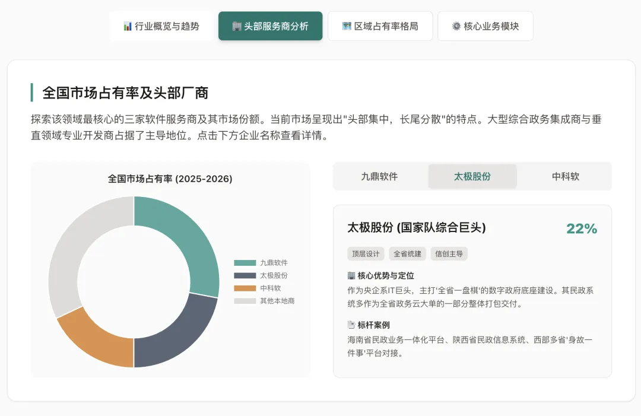The image size is (641, 416).
Task: Click the document icon beside 标杆案例
Action: (x=351, y=325)
